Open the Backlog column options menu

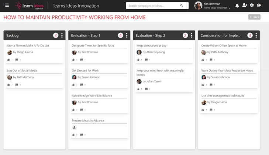click(x=62, y=35)
